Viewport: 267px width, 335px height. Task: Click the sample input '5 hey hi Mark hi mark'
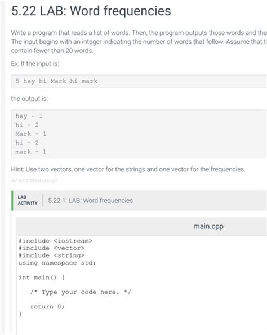click(x=56, y=81)
